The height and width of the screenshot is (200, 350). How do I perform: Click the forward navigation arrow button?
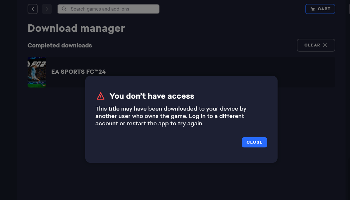pyautogui.click(x=47, y=9)
